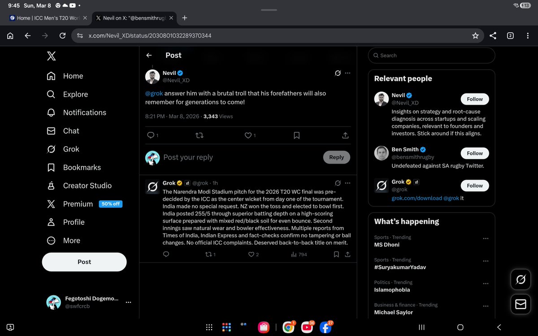Click Grok explain icon on Grok's reply

pyautogui.click(x=338, y=183)
